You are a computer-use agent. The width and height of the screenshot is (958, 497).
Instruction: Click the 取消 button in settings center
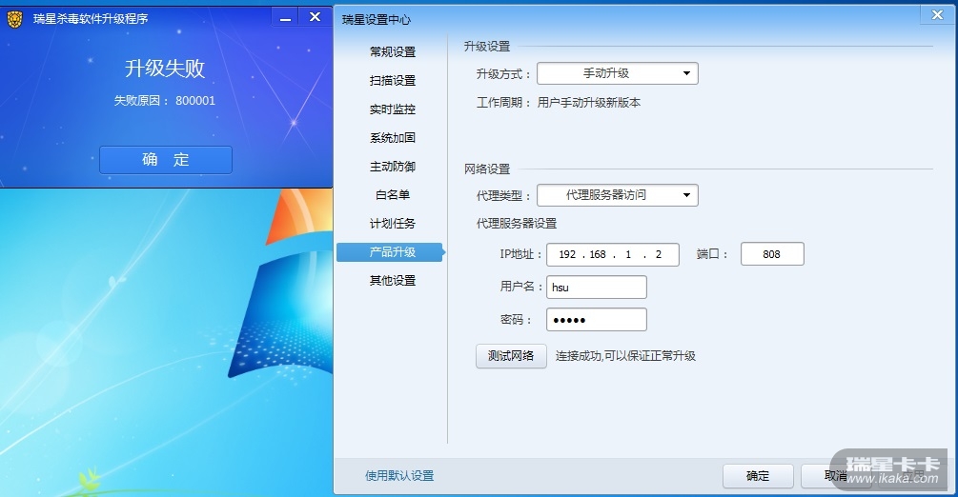pyautogui.click(x=836, y=476)
